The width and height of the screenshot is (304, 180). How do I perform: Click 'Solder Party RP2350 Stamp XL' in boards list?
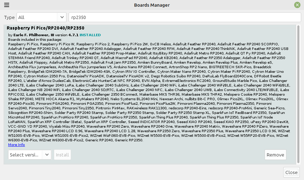[x=183, y=113]
